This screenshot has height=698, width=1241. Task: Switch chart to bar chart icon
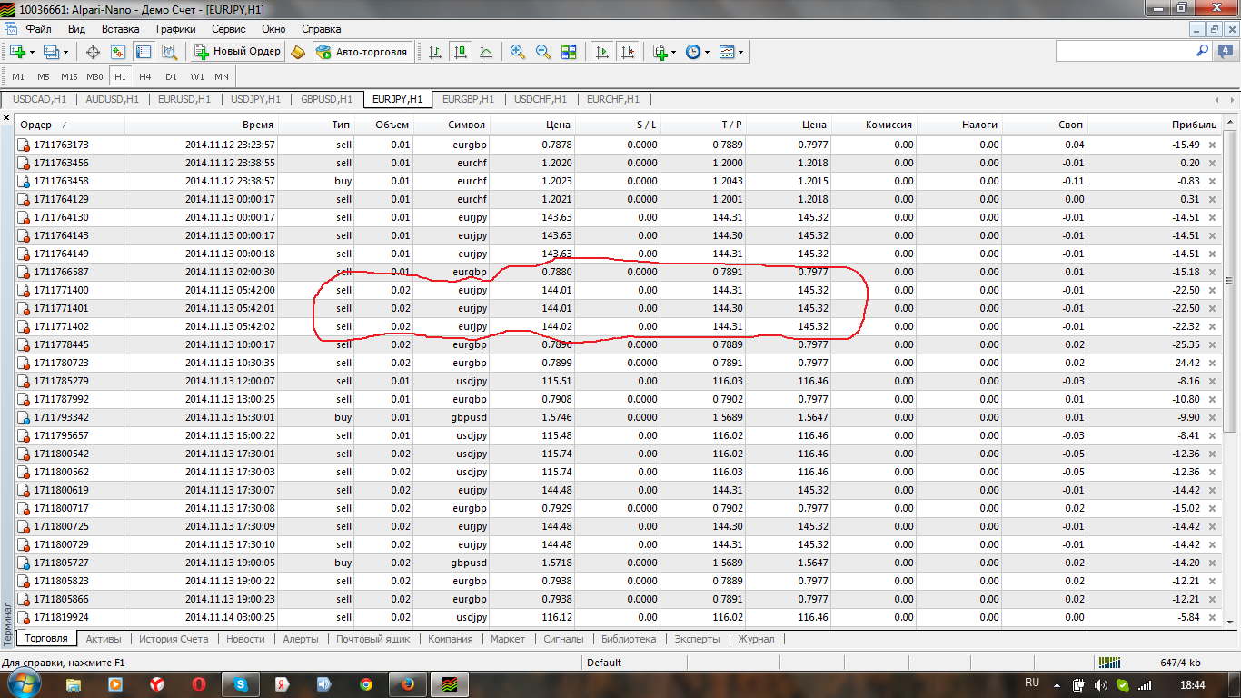pyautogui.click(x=435, y=52)
